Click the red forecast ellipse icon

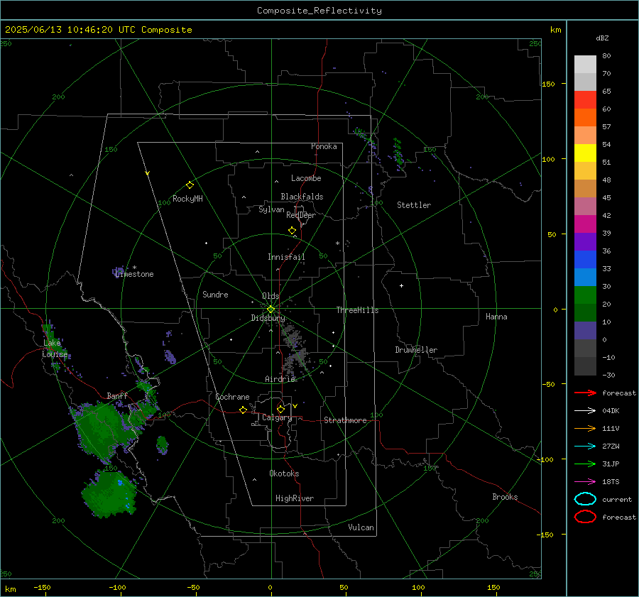tap(585, 517)
